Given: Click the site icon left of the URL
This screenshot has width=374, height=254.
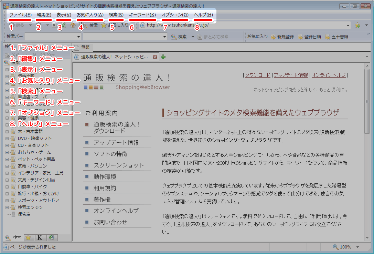Looking at the screenshot, I should pos(142,25).
